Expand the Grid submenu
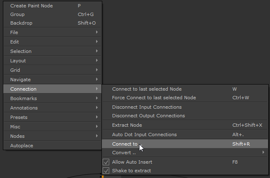Viewport: 270px width, 178px height. click(x=52, y=70)
